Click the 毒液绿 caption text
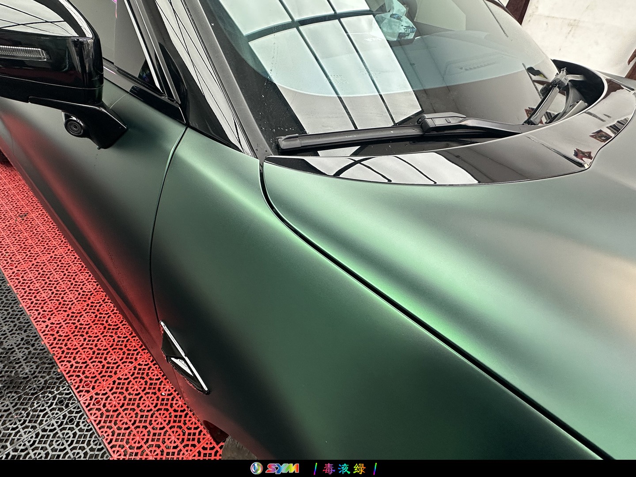636x477 pixels. pos(344,468)
